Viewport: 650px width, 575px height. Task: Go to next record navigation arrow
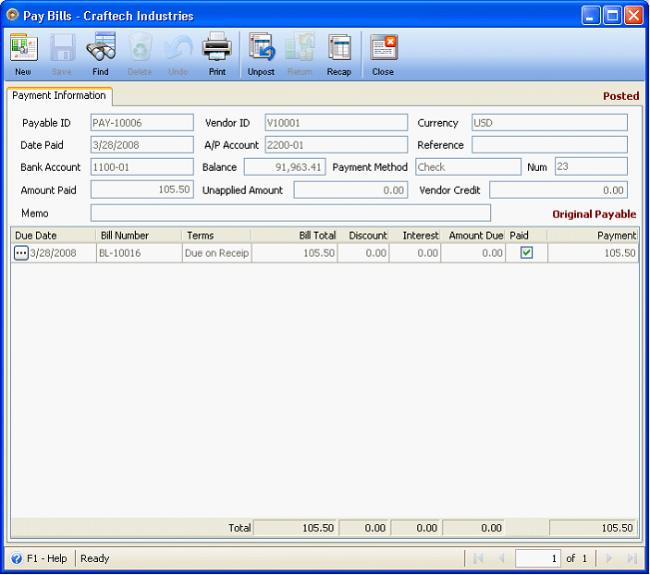[x=608, y=558]
